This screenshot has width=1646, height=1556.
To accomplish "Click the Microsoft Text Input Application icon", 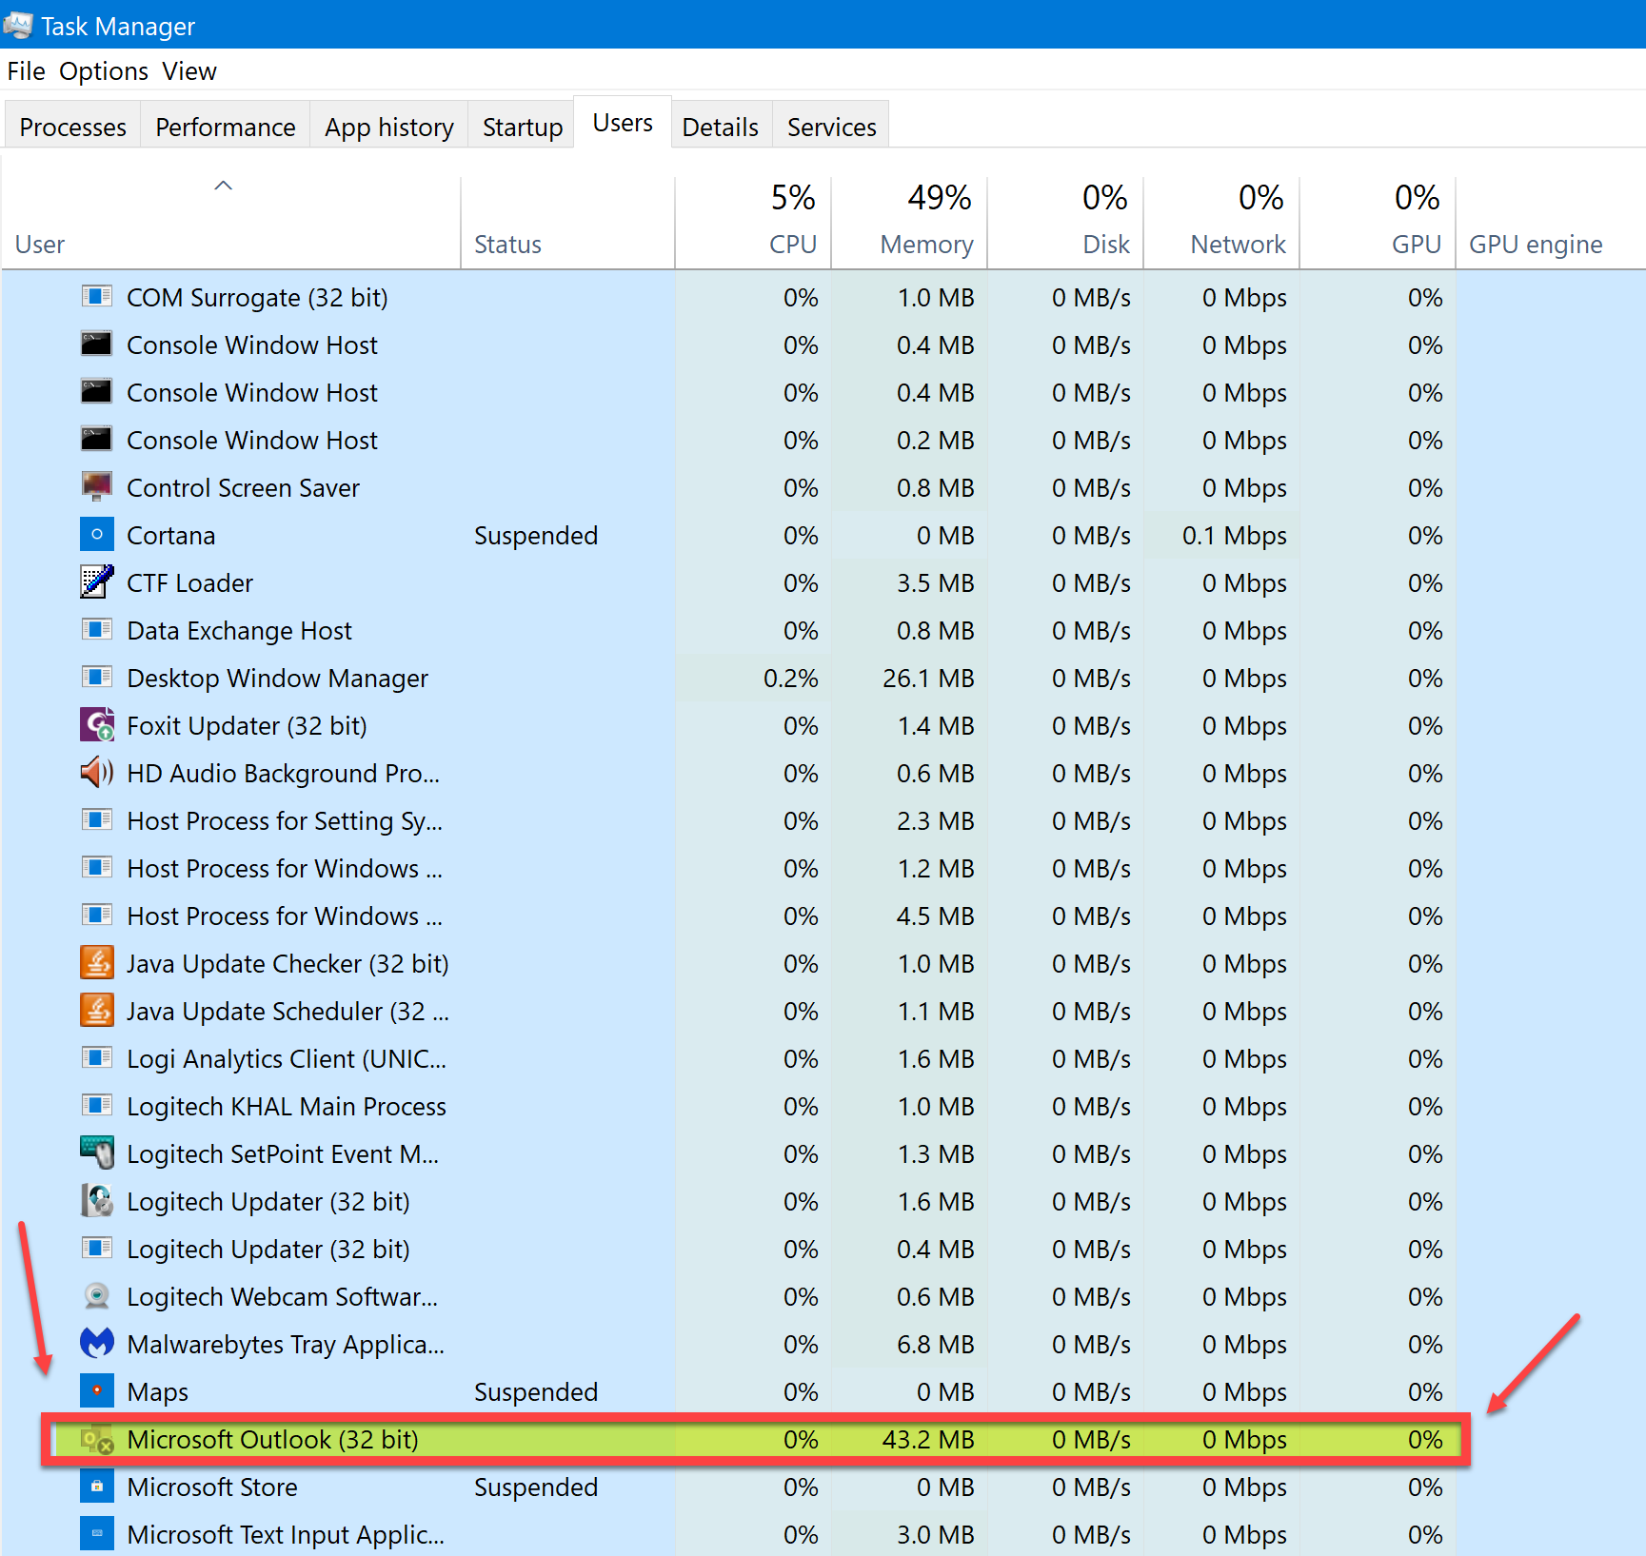I will [x=97, y=1534].
